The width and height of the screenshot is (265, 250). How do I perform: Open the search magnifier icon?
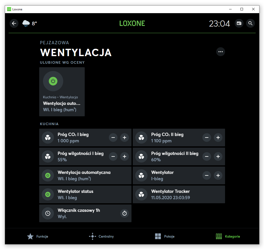click(x=250, y=23)
